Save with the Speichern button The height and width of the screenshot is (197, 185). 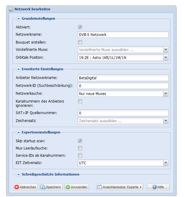51,187
